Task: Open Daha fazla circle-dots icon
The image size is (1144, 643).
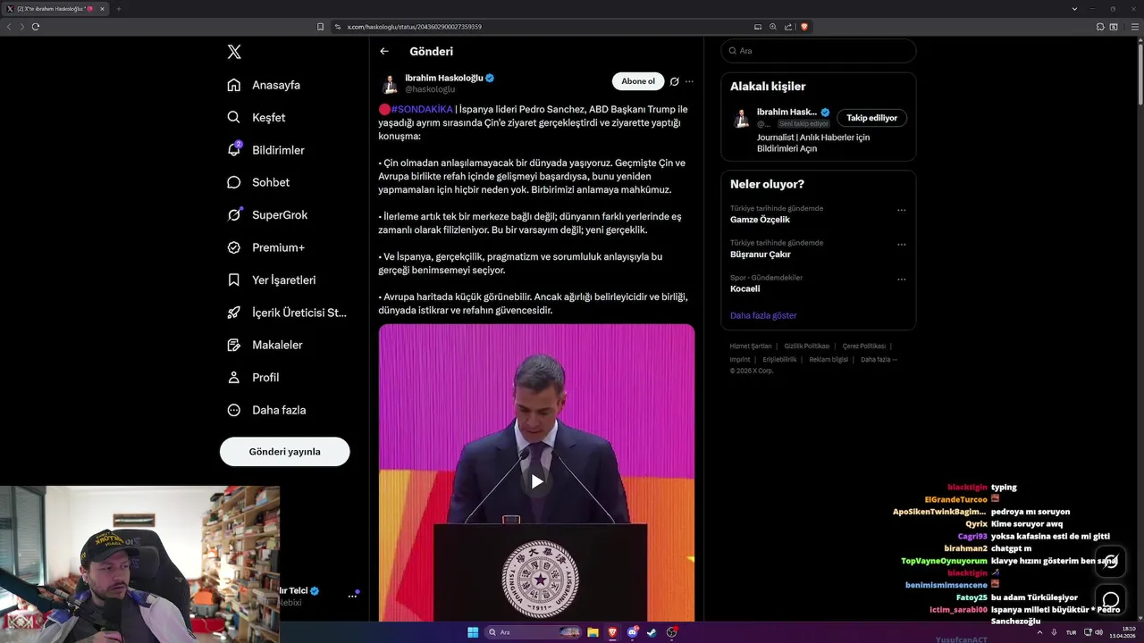Action: pyautogui.click(x=234, y=410)
